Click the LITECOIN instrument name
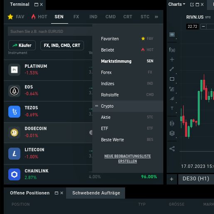Image resolution: width=214 pixels, height=214 pixels. tap(34, 150)
